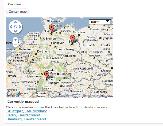Click the Flensburg city label
The width and height of the screenshot is (163, 126).
click(55, 21)
